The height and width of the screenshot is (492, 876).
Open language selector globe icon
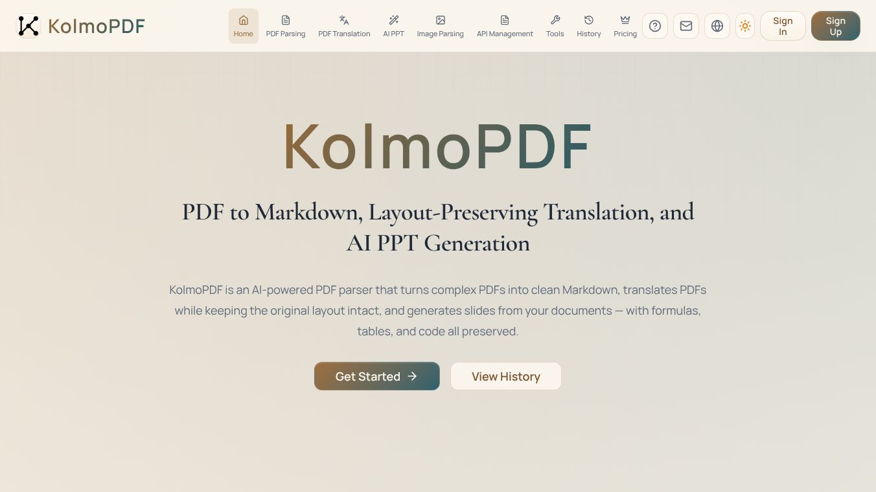(x=717, y=26)
